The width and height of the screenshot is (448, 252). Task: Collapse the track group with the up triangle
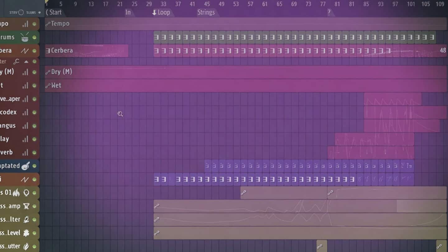[26, 62]
